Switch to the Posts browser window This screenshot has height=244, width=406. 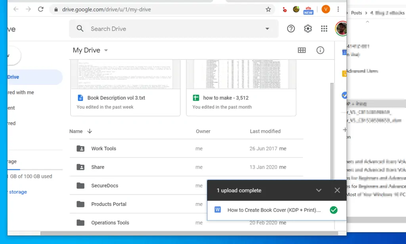click(x=356, y=12)
